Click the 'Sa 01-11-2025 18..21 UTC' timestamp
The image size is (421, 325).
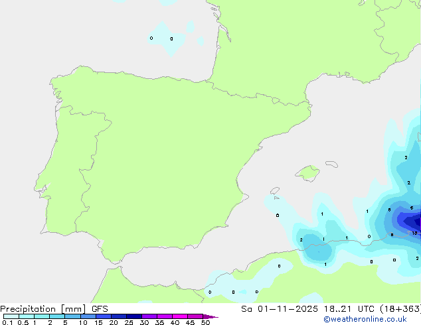click(x=307, y=309)
